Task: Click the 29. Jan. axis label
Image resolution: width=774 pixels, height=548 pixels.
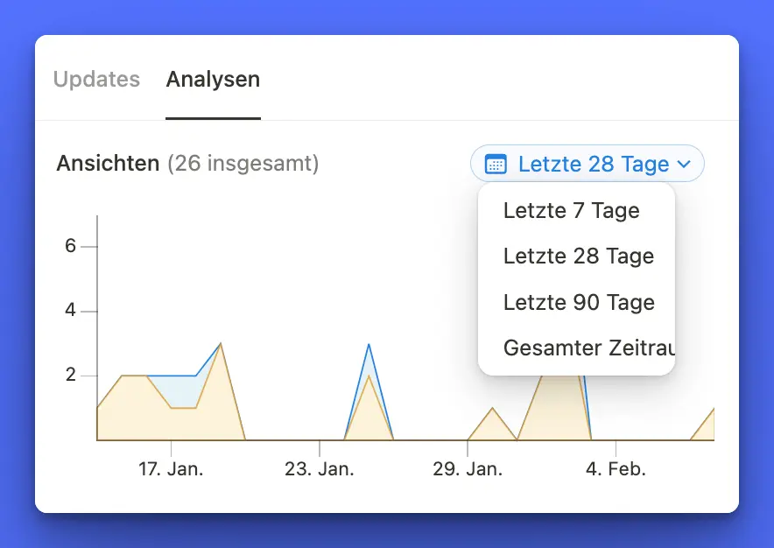Action: [468, 469]
